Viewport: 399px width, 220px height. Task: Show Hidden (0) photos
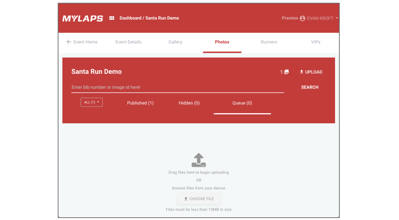189,103
